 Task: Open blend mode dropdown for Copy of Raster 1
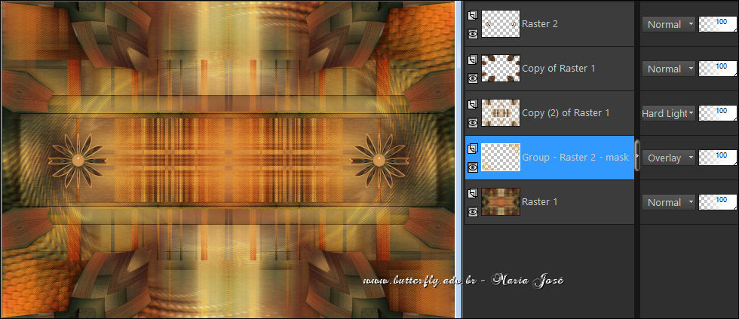tap(668, 69)
